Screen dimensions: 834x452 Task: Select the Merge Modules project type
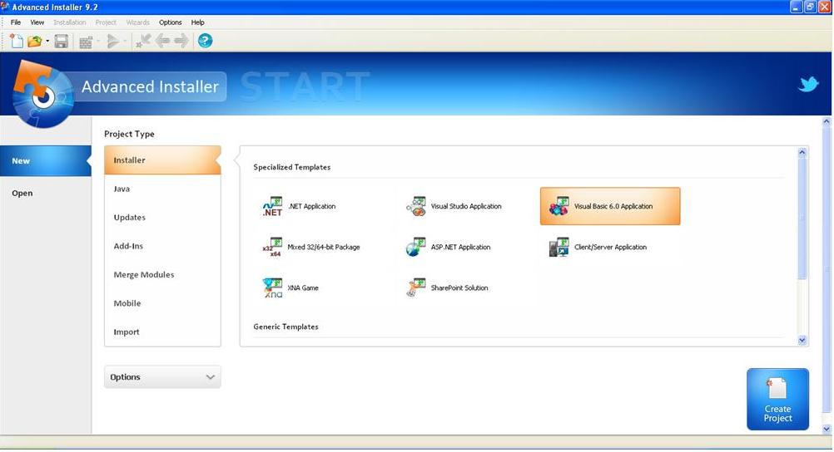pyautogui.click(x=163, y=275)
